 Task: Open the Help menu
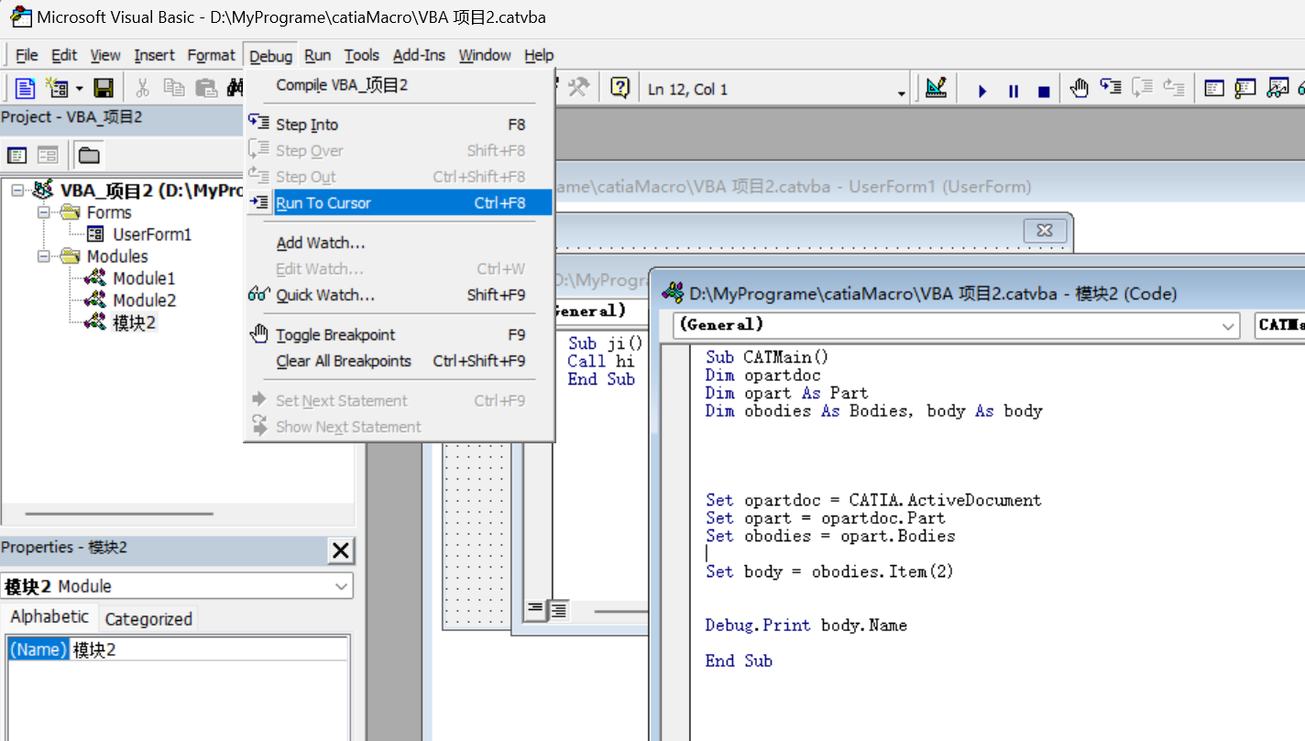tap(539, 55)
